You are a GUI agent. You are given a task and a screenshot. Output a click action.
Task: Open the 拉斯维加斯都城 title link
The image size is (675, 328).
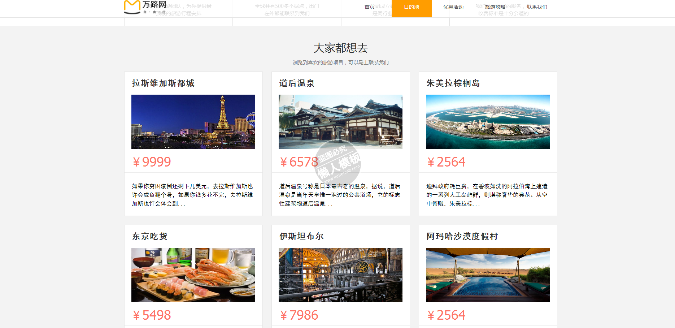point(163,83)
